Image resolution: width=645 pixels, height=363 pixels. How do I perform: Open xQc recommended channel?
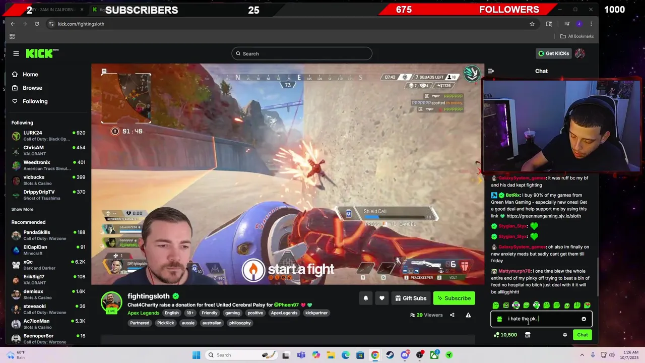pyautogui.click(x=48, y=265)
